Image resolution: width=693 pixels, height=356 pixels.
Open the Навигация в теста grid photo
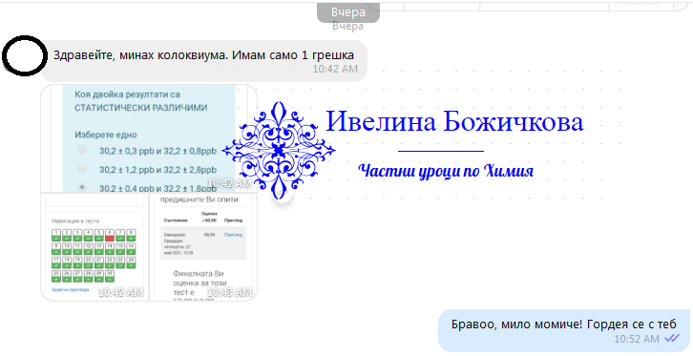94,247
